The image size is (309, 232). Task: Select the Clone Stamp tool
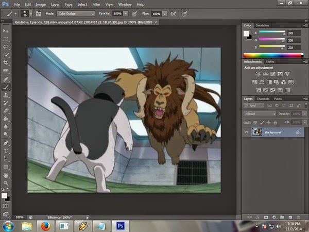coord(6,95)
